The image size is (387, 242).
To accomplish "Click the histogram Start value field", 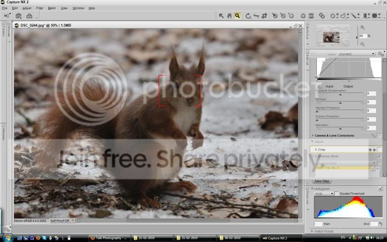I will [318, 224].
